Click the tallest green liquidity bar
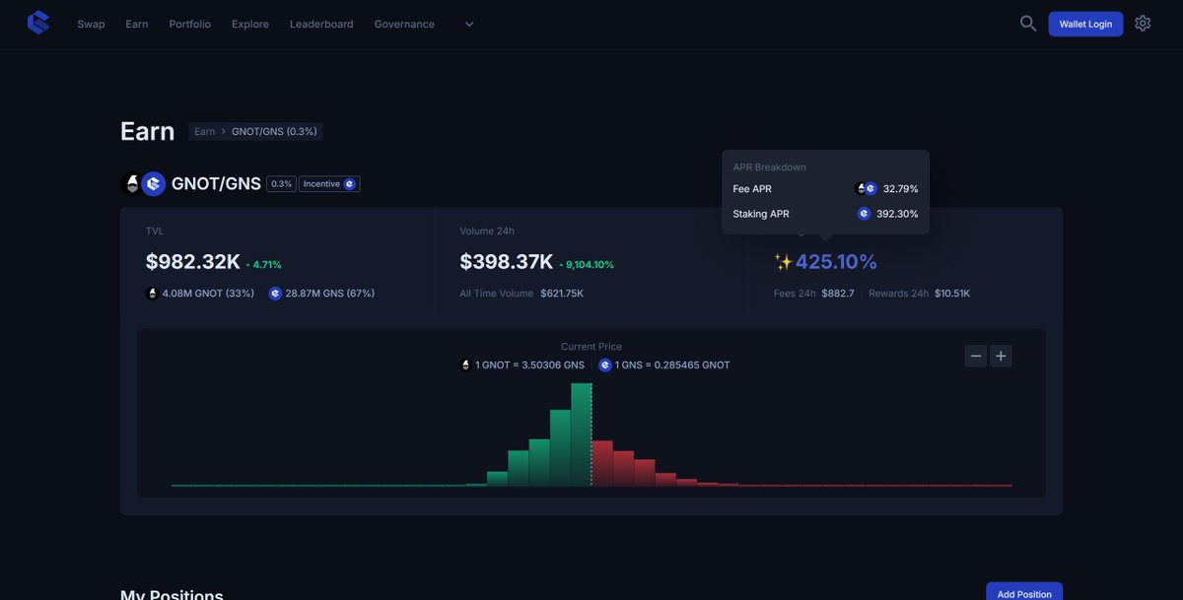Image resolution: width=1183 pixels, height=600 pixels. [x=581, y=434]
